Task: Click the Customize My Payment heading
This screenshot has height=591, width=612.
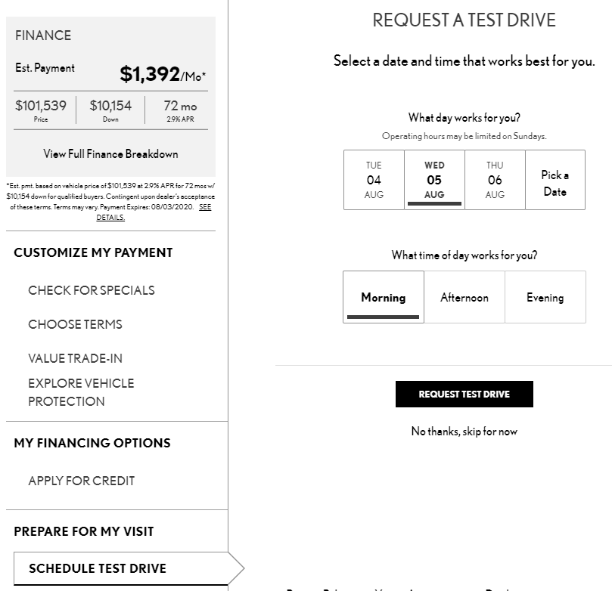Action: point(93,252)
